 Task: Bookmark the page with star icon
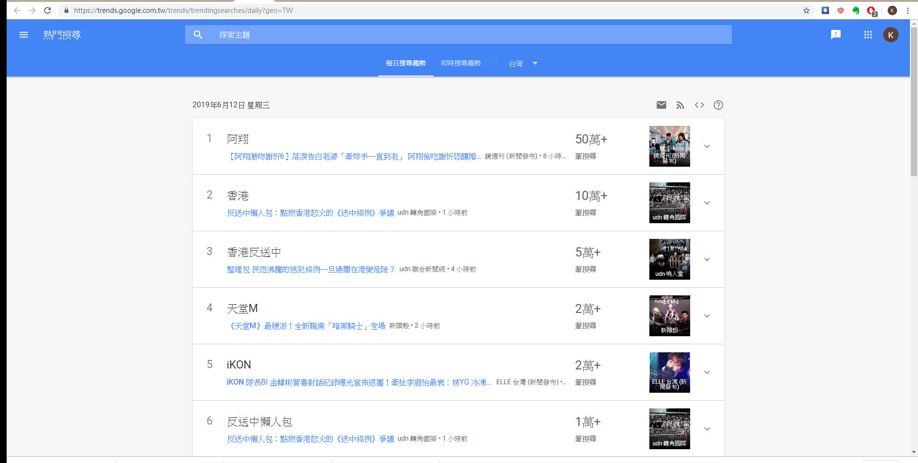coord(806,10)
